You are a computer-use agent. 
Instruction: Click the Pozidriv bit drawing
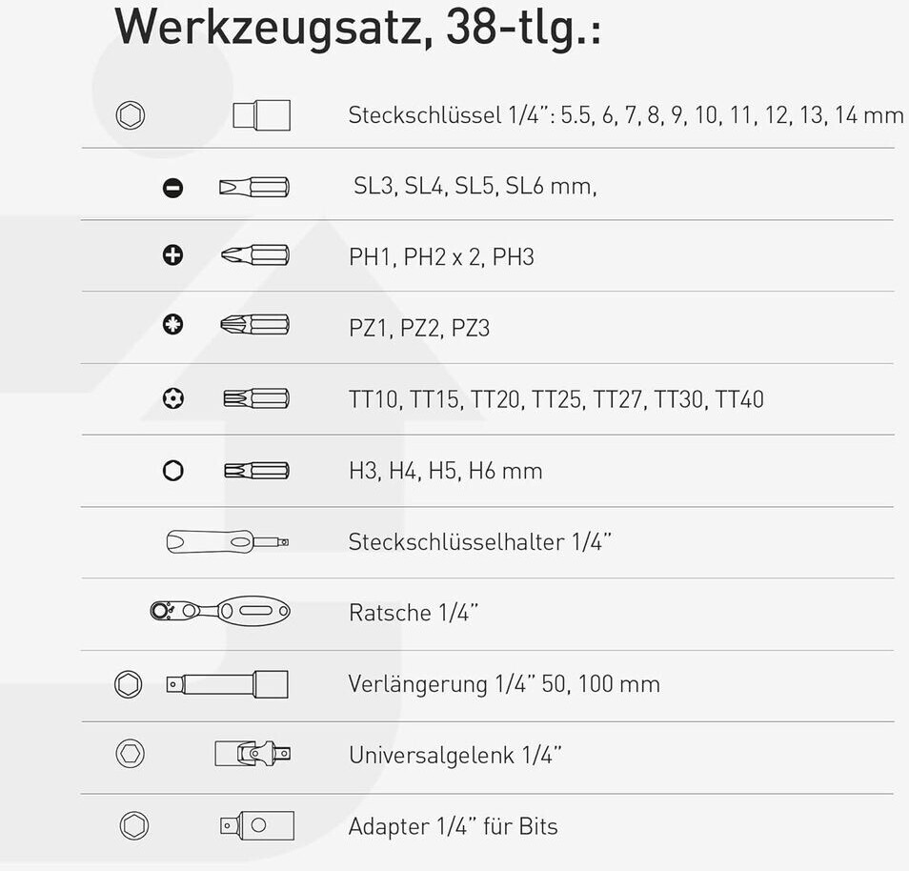coord(253,326)
